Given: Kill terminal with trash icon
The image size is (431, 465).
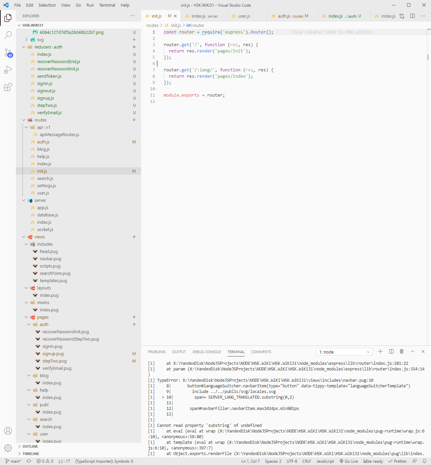Looking at the screenshot, I should (x=401, y=351).
